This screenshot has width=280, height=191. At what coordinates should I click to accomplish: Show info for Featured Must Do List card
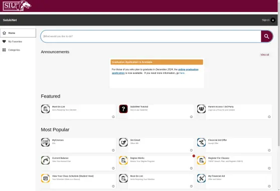tap(113, 117)
